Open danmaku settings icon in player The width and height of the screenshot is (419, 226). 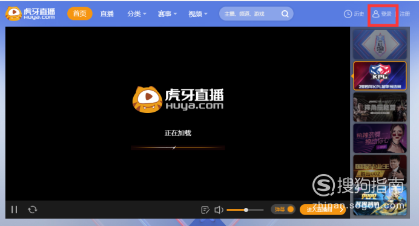205,210
